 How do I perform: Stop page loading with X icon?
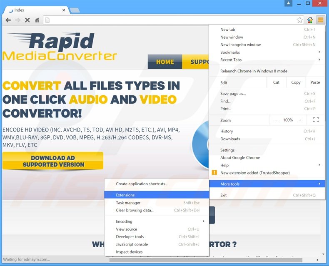pyautogui.click(x=27, y=20)
